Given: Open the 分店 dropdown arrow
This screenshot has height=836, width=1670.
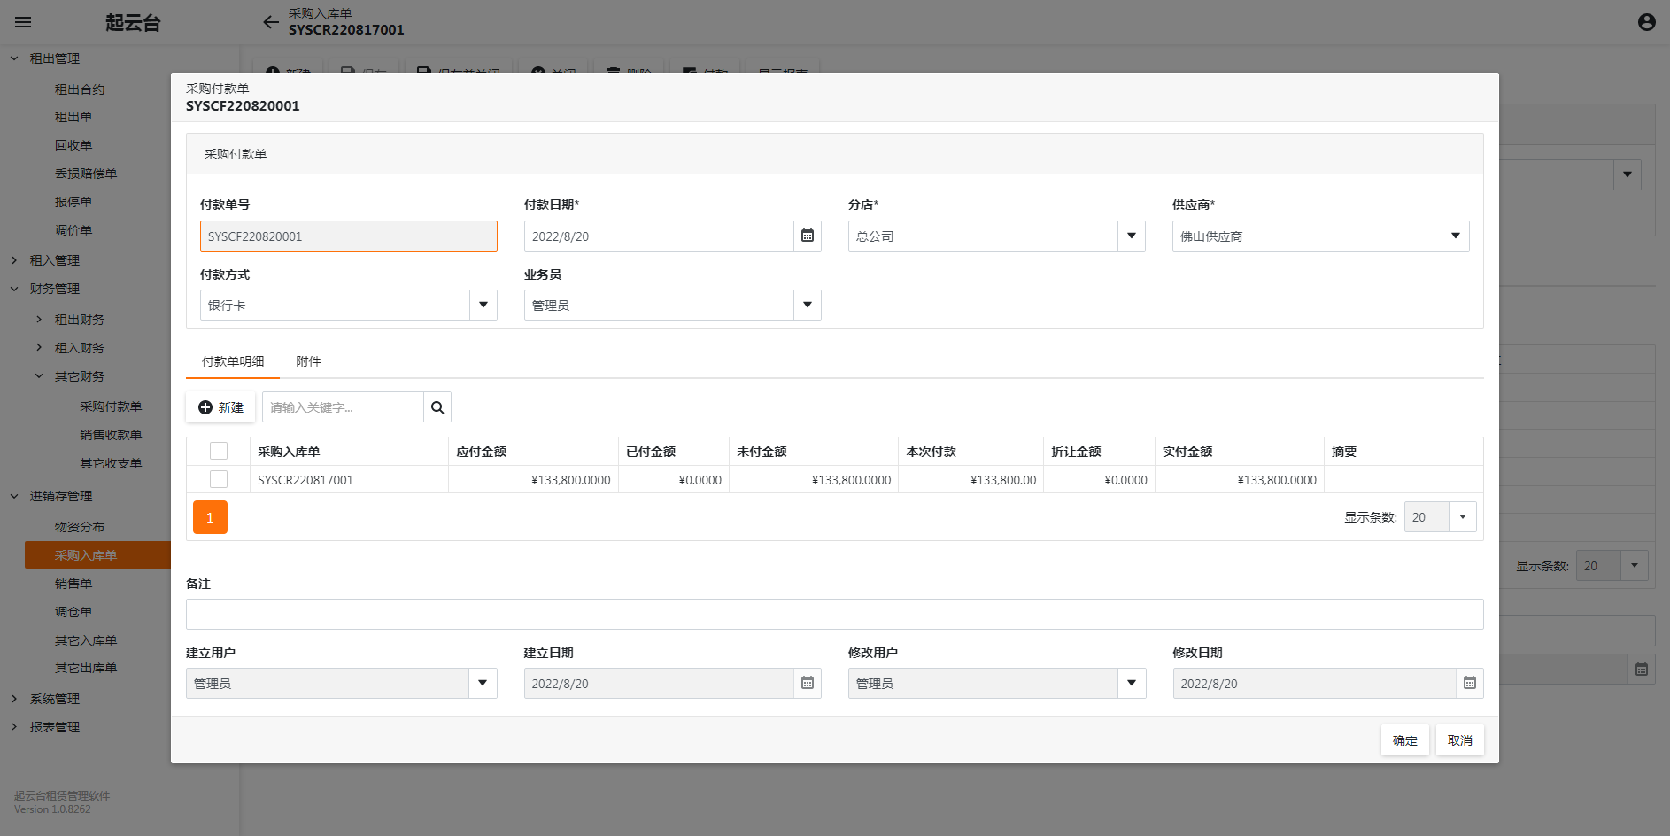Looking at the screenshot, I should [x=1132, y=236].
